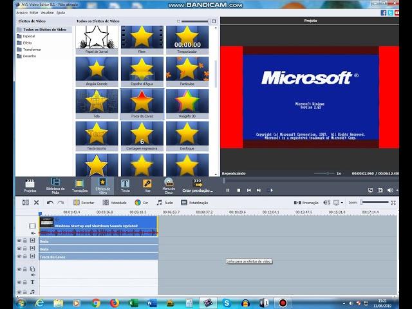
Task: Select Temporizador effect thumbnail
Action: [x=187, y=39]
